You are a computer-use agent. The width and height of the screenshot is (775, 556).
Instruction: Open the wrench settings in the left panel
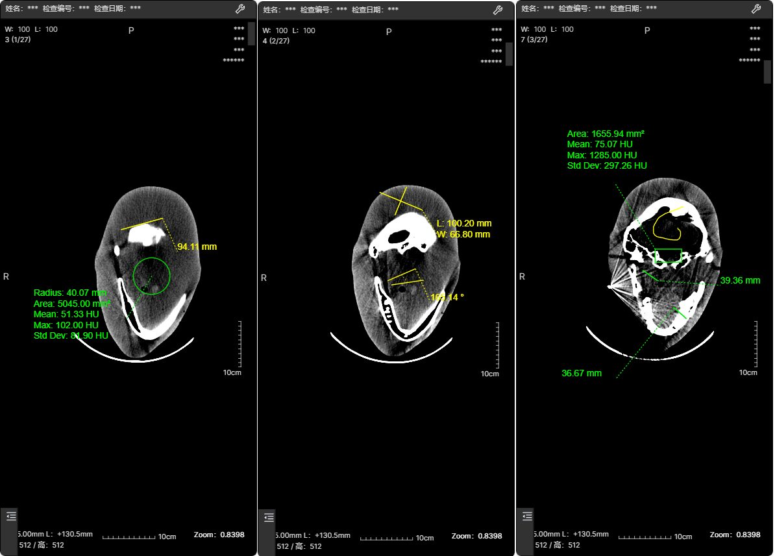click(240, 10)
